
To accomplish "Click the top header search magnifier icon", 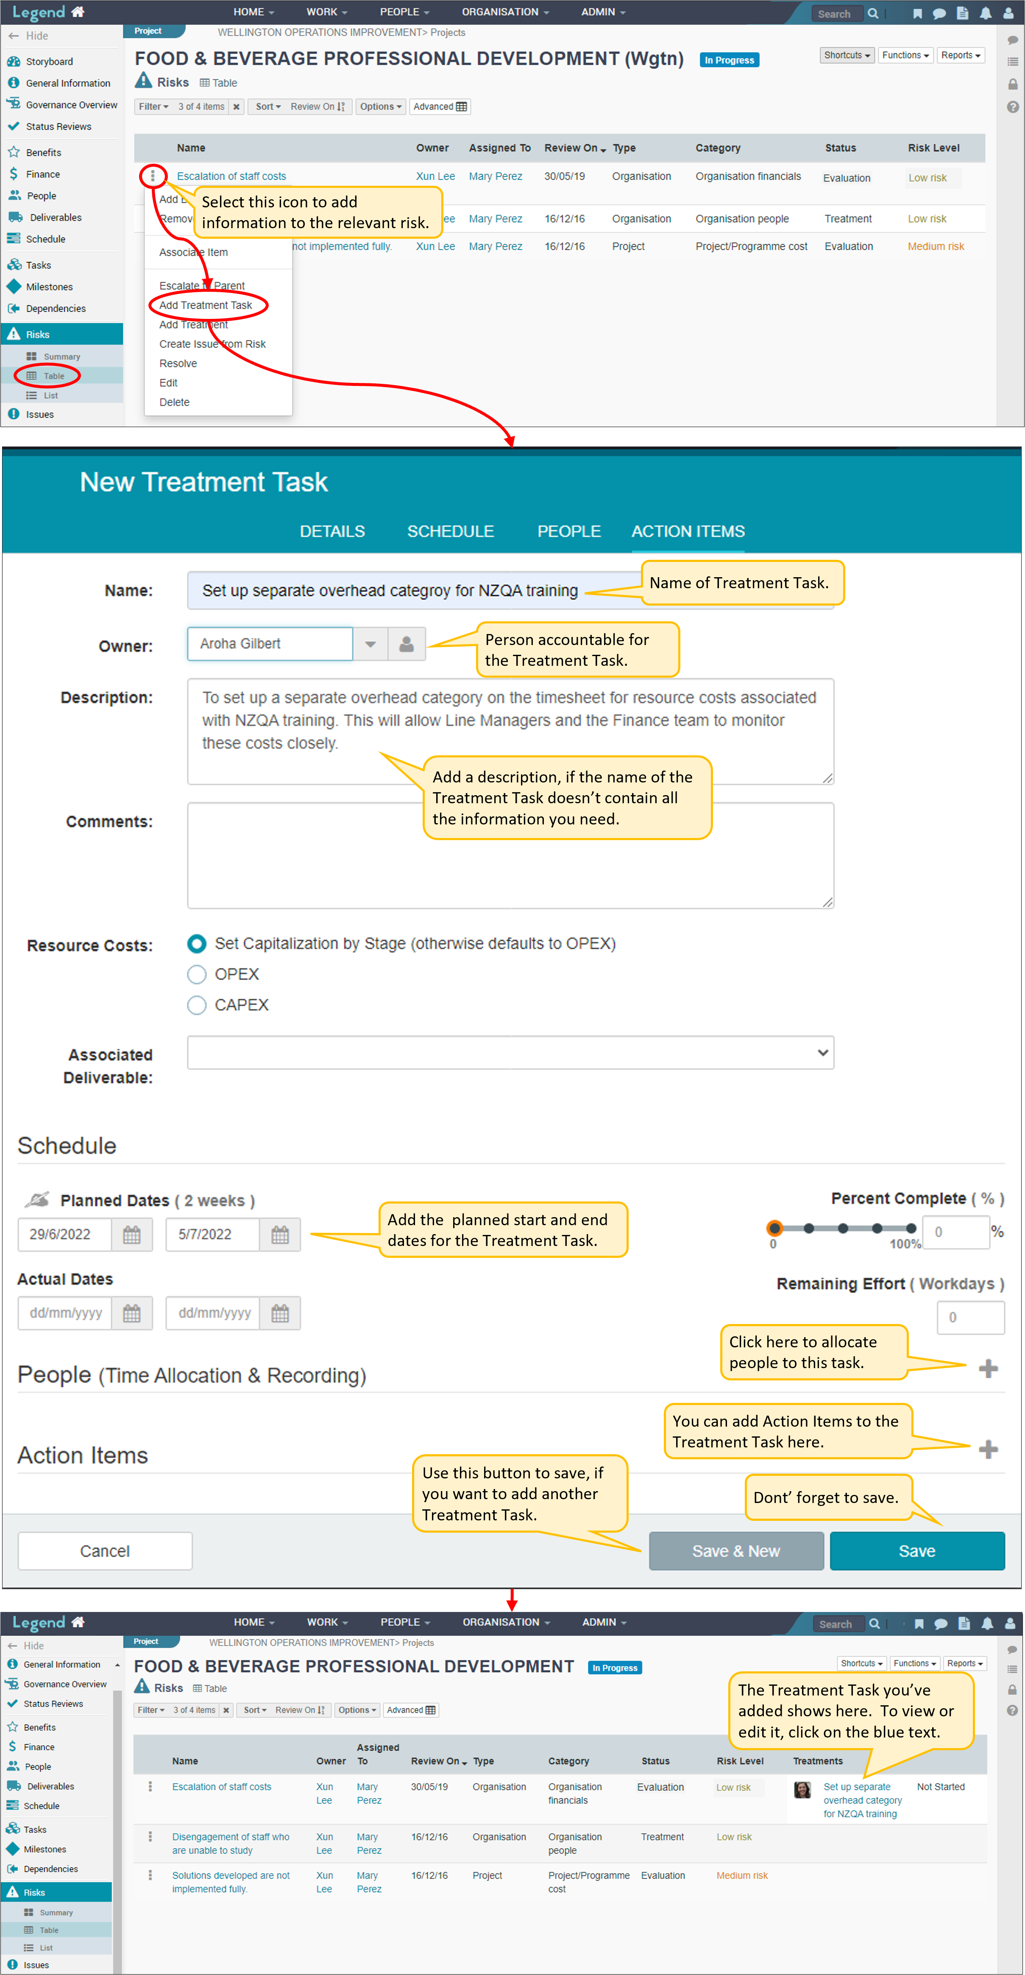I will tap(872, 13).
